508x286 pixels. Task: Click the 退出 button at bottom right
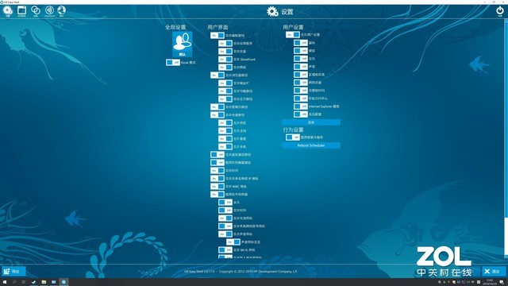494,272
